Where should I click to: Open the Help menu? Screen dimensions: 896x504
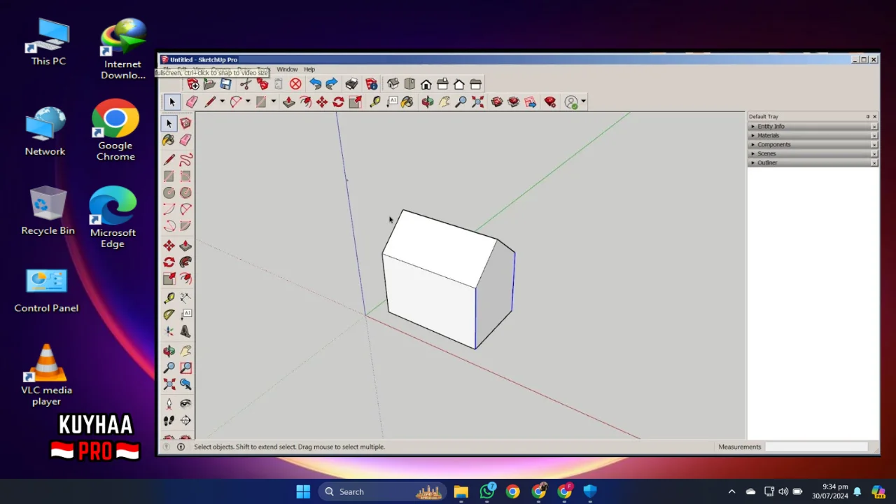tap(309, 69)
